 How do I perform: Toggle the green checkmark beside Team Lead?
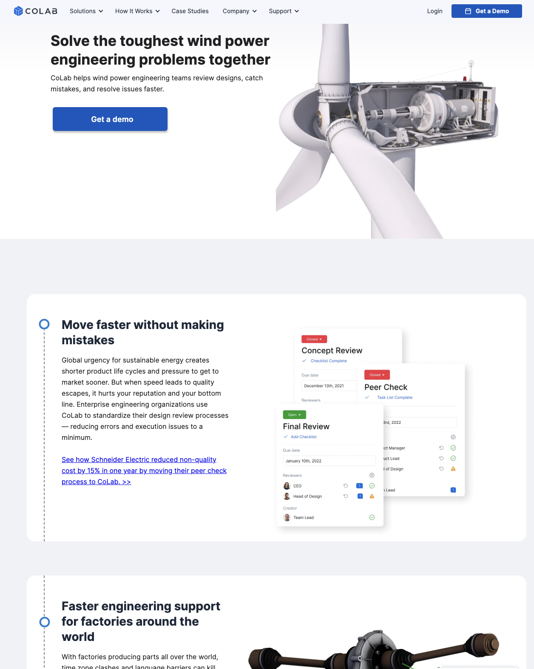pyautogui.click(x=372, y=517)
